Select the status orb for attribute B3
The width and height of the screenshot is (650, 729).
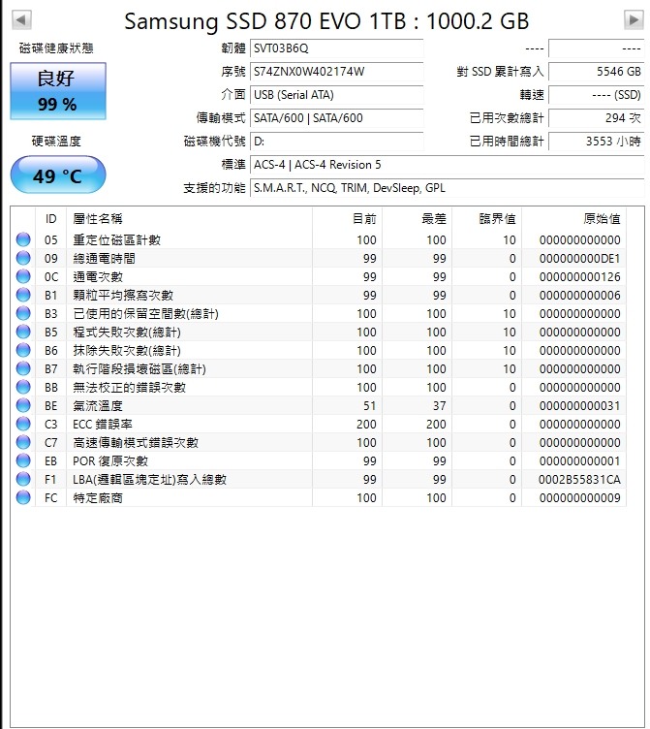23,313
